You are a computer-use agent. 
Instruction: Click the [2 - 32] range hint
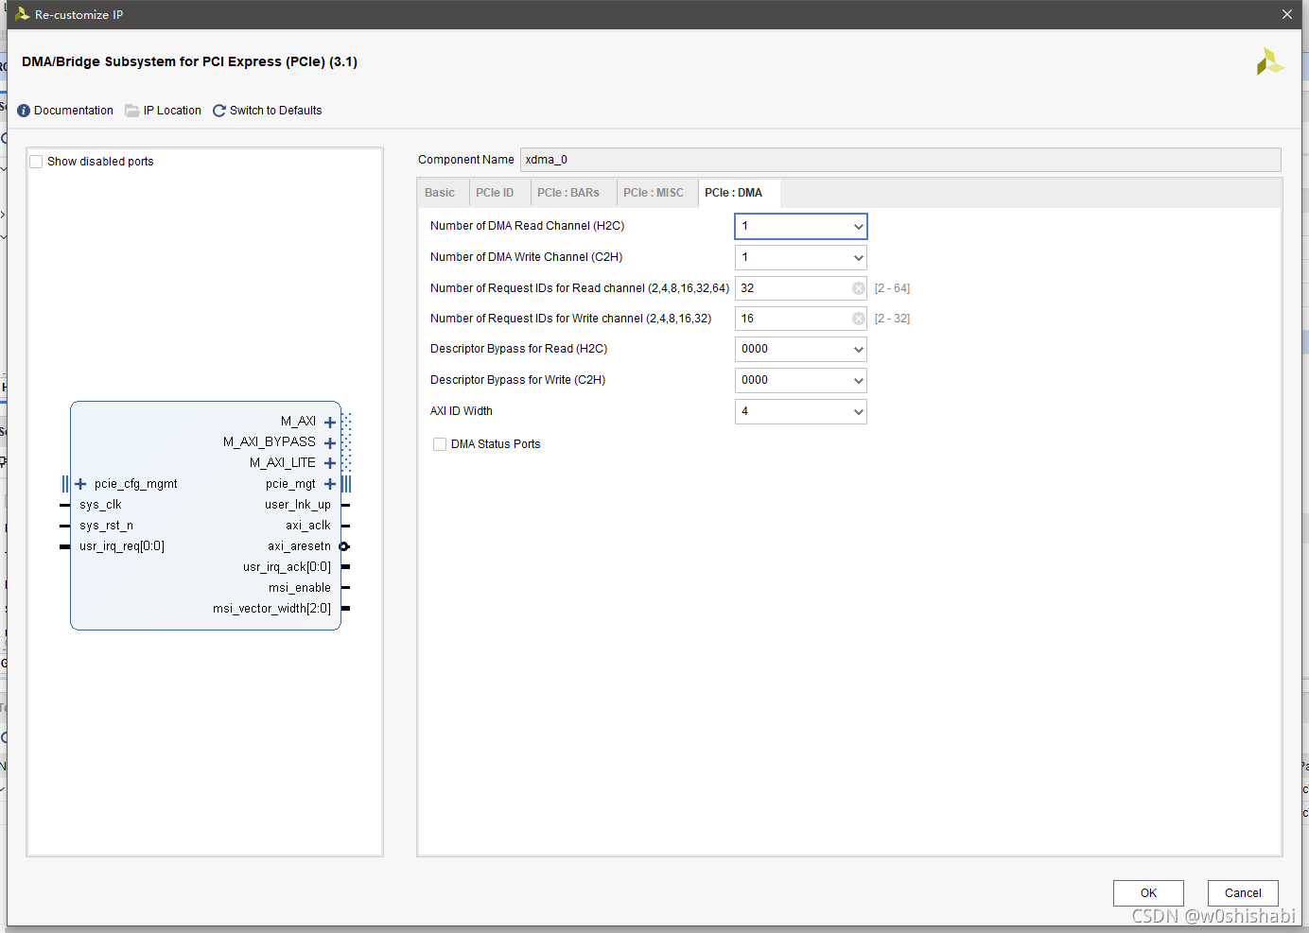pos(892,319)
